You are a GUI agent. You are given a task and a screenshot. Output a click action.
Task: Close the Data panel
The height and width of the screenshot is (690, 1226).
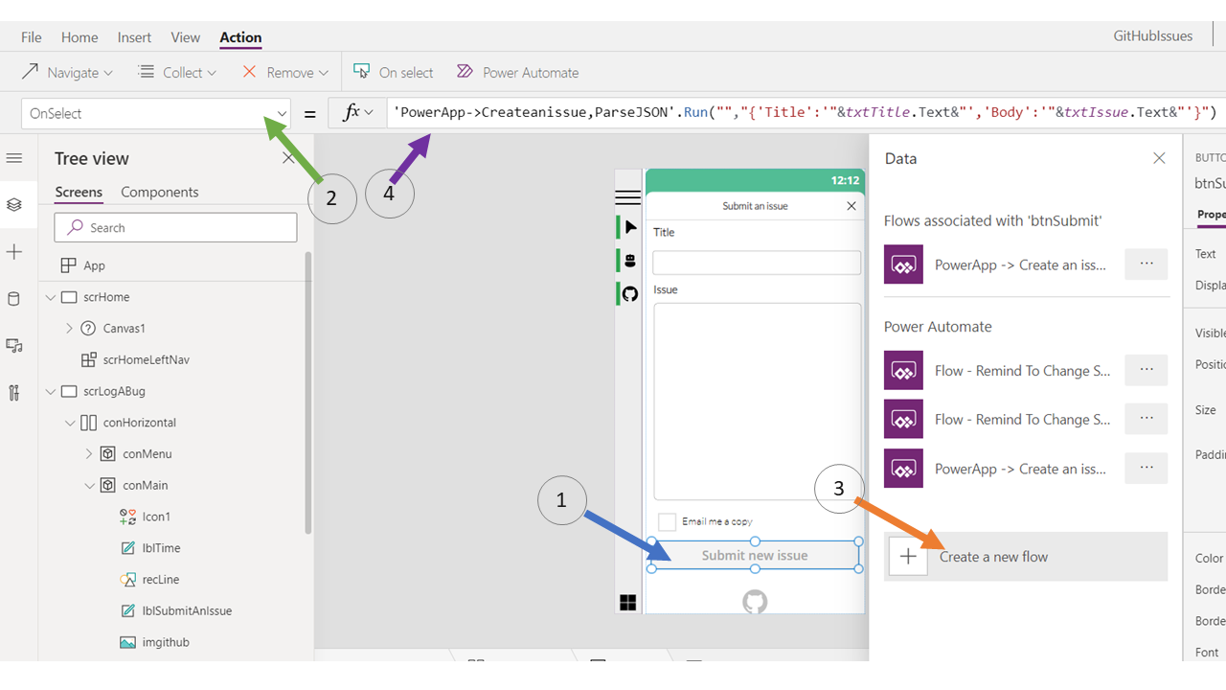click(1159, 158)
